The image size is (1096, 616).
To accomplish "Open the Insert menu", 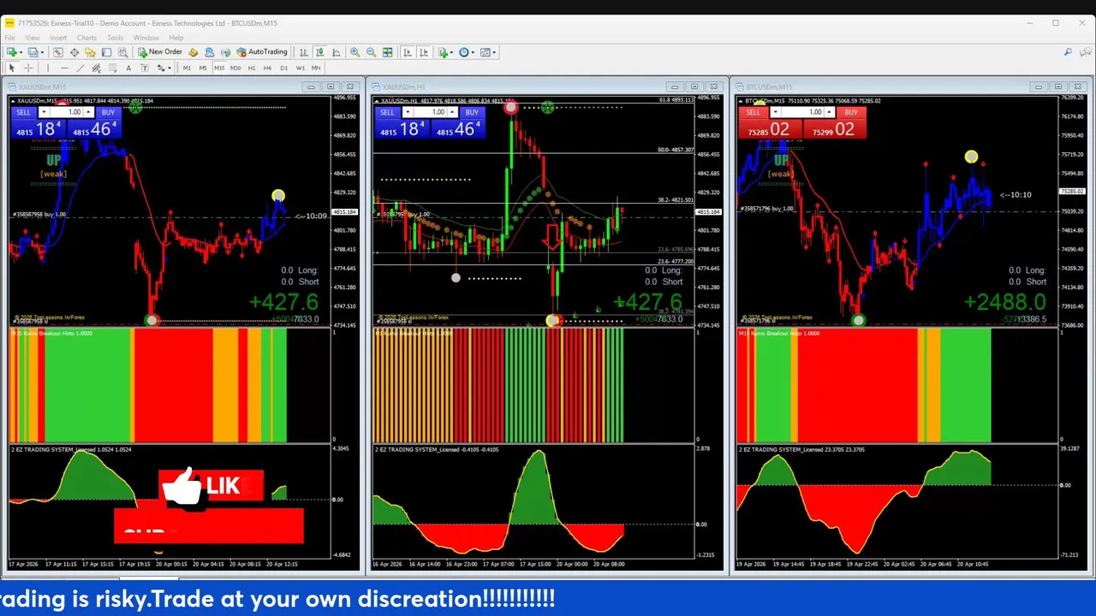I will pyautogui.click(x=58, y=38).
